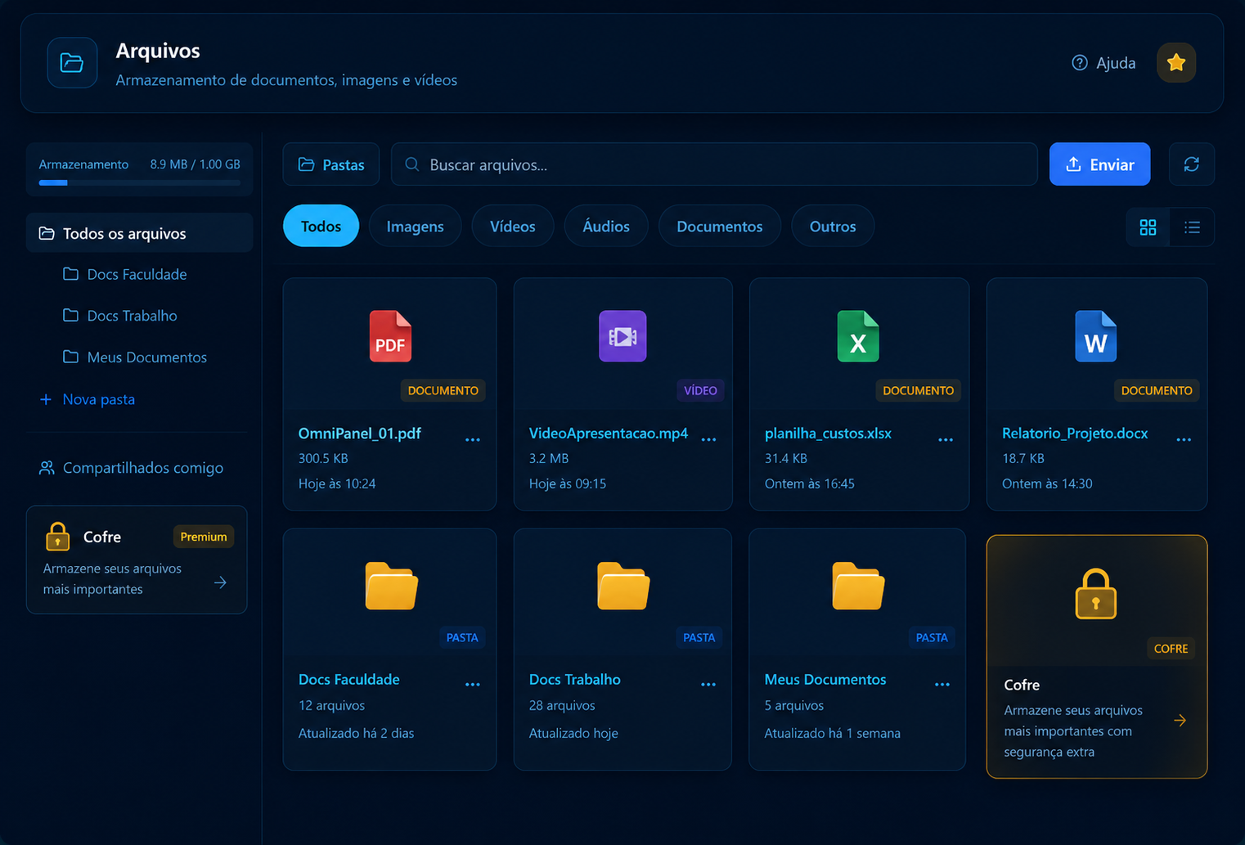The width and height of the screenshot is (1245, 845).
Task: Click the question mark icon beside Ajuda
Action: click(1080, 63)
